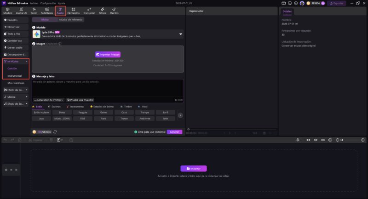
Task: Expand the Música sidebar section
Action: point(27,97)
